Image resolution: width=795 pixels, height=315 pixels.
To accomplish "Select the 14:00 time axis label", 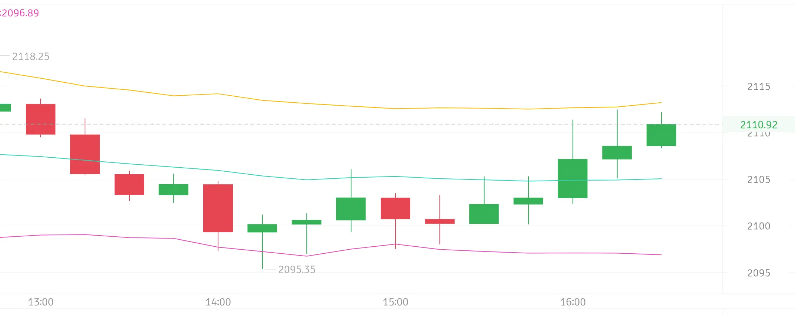I will pyautogui.click(x=218, y=302).
